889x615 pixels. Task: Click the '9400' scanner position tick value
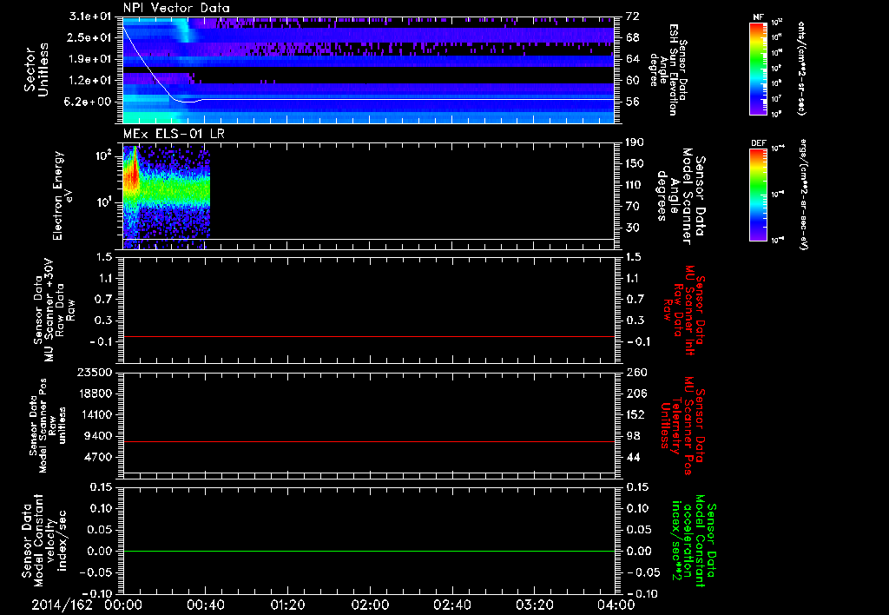(x=97, y=436)
